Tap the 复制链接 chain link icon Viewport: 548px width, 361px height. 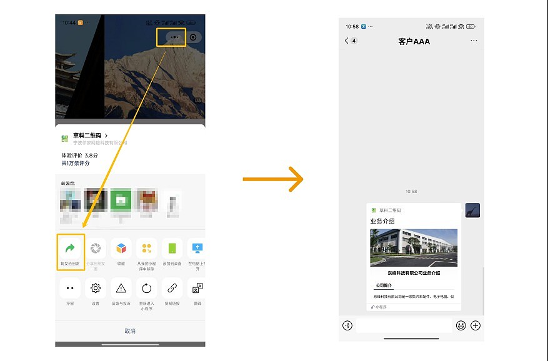tap(172, 289)
